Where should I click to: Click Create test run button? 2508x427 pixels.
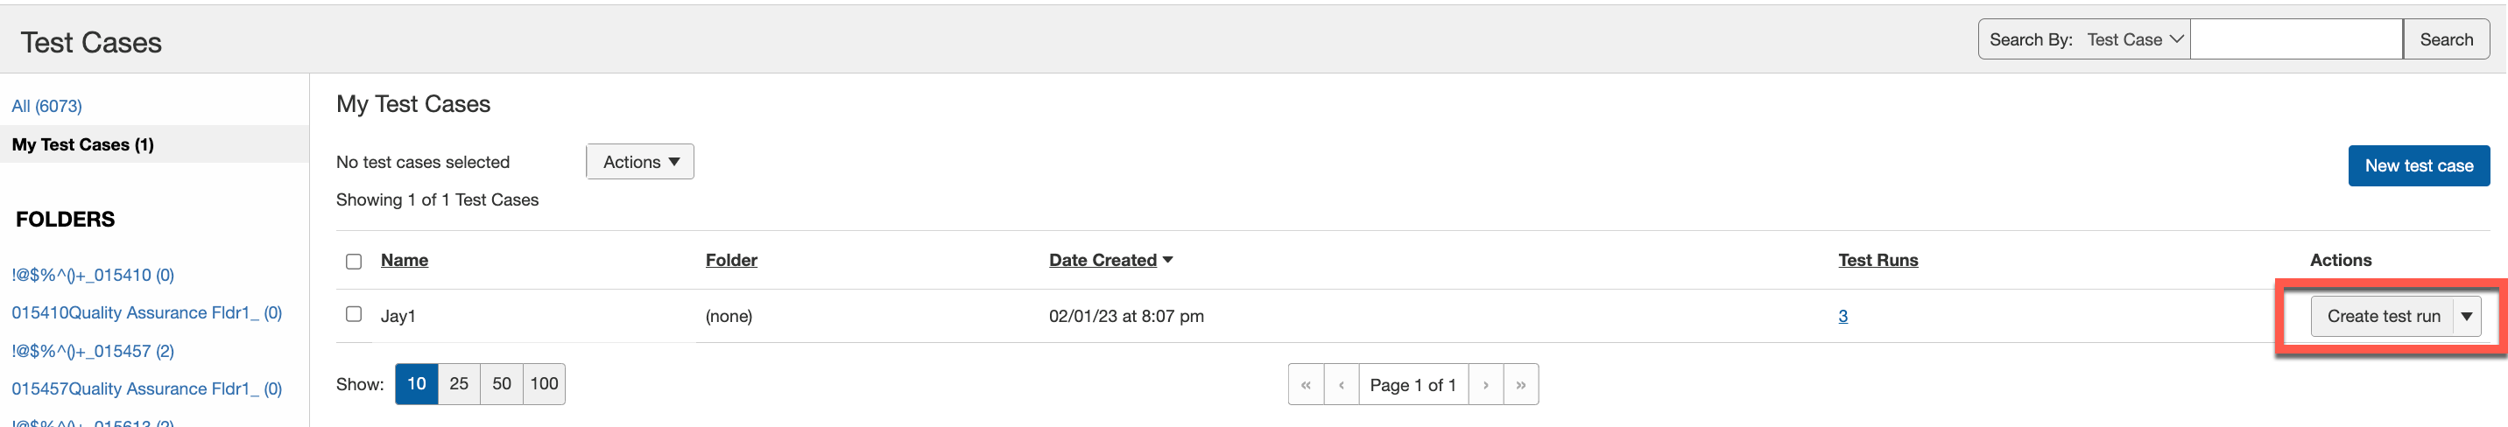tap(2383, 317)
